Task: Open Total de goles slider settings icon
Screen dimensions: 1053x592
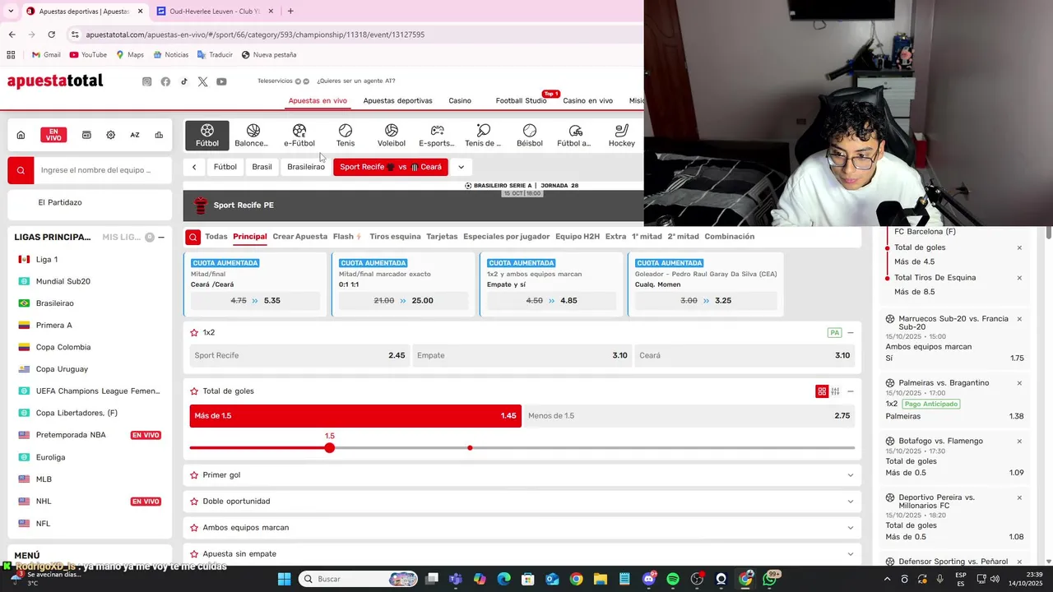Action: 835,391
